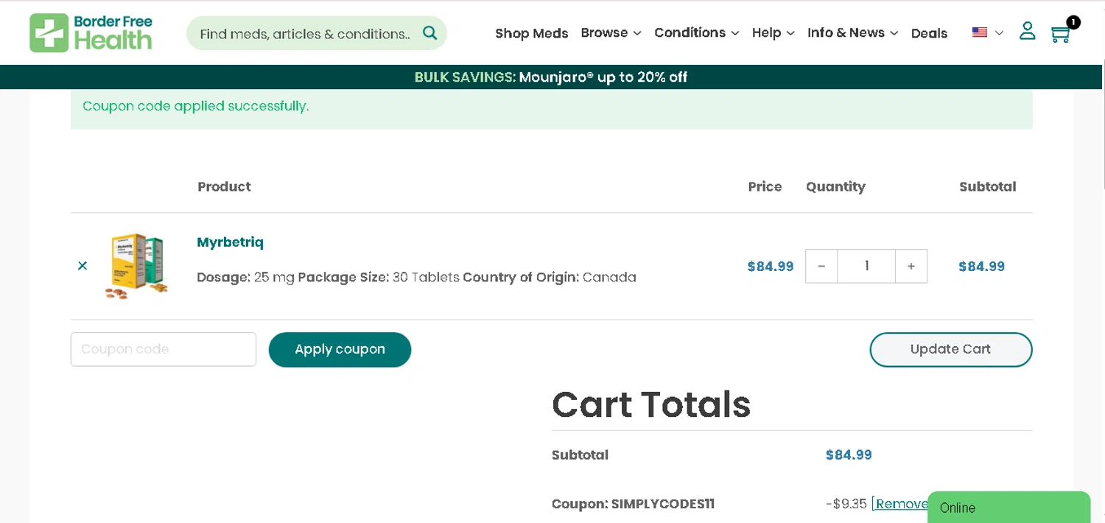1105x523 pixels.
Task: Click the Subtotal column header
Action: [987, 187]
